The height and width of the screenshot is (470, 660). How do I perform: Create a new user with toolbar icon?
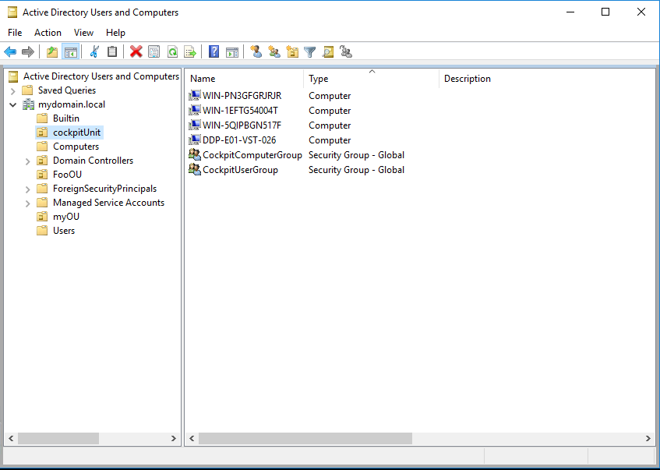(x=256, y=51)
